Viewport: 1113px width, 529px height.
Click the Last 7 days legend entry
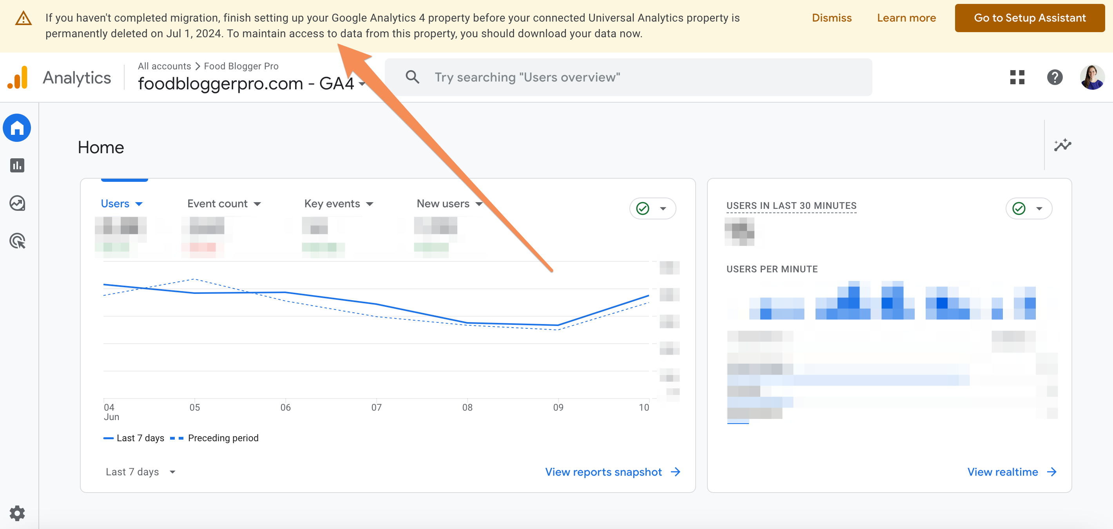tap(134, 438)
